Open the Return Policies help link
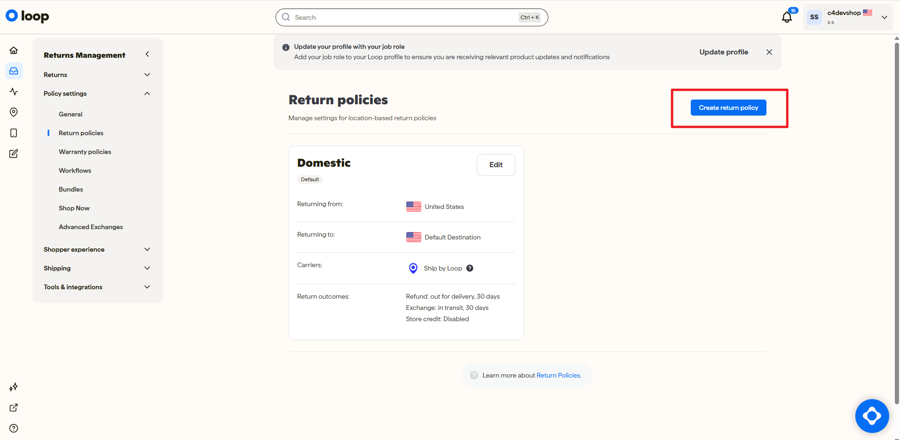The height and width of the screenshot is (440, 900). tap(559, 375)
